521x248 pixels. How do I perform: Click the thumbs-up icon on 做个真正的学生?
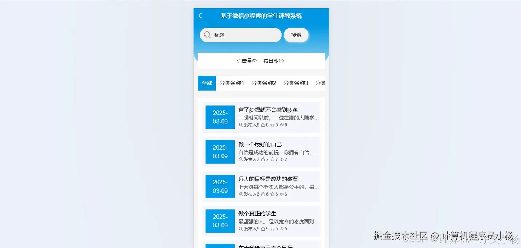coord(263,228)
